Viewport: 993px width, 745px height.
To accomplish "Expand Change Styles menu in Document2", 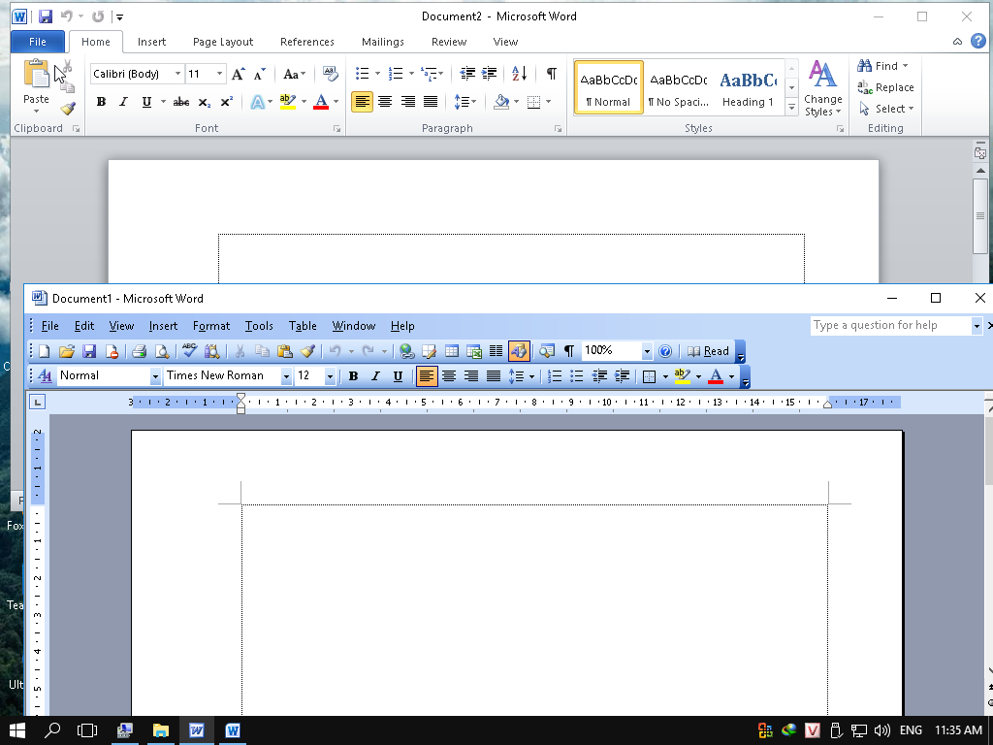I will click(x=822, y=88).
